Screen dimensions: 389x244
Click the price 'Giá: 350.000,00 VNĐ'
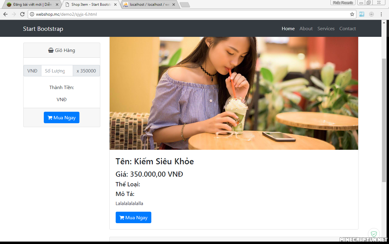149,174
